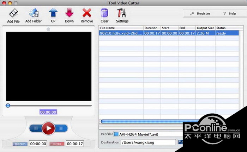Click the preview seek slider handle

point(8,105)
